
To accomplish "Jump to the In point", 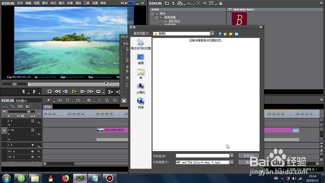I will click(111, 92).
